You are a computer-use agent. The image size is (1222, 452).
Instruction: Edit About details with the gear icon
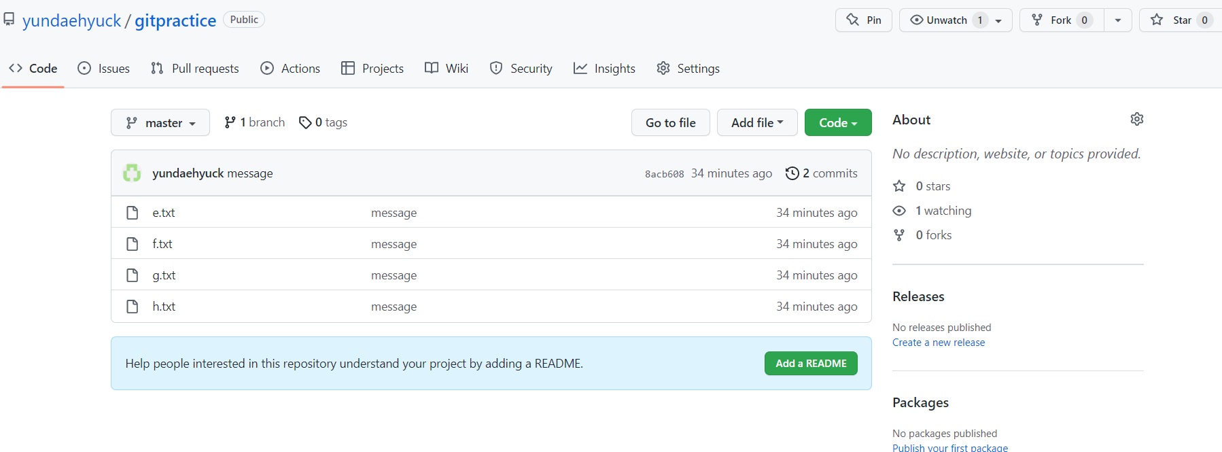coord(1137,120)
